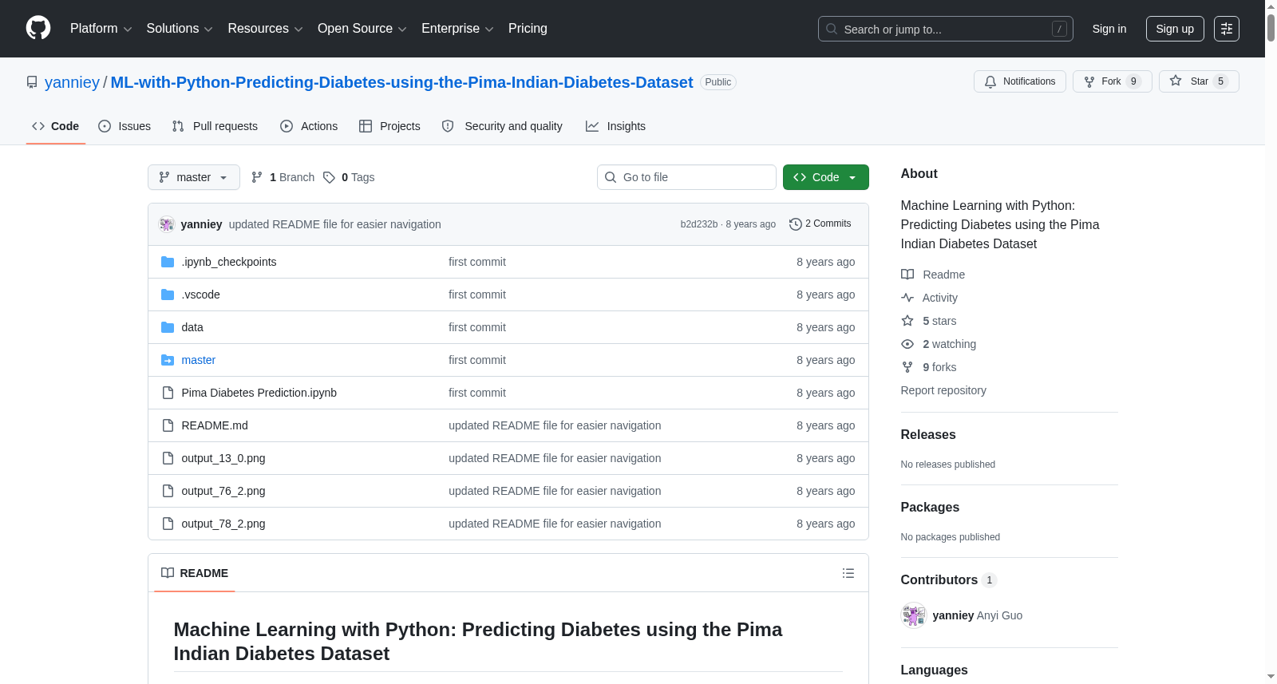Click the GitHub logo icon
This screenshot has width=1277, height=684.
[x=38, y=28]
